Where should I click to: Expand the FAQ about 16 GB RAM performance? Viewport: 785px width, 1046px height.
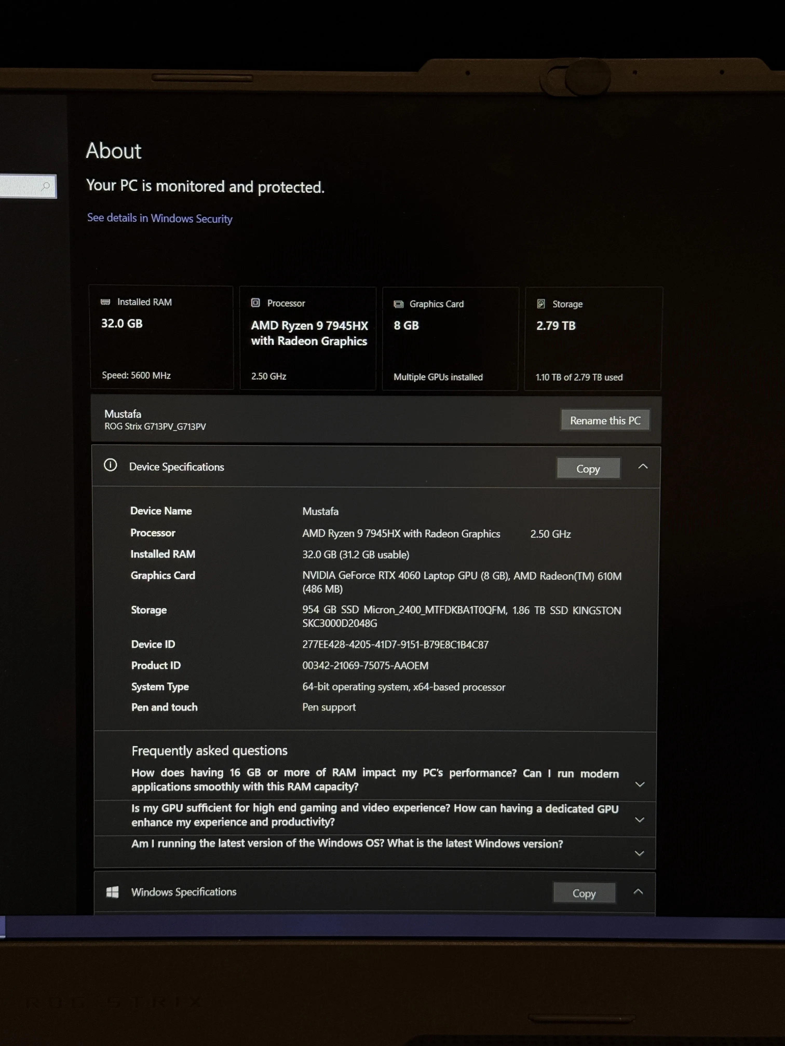coord(640,783)
